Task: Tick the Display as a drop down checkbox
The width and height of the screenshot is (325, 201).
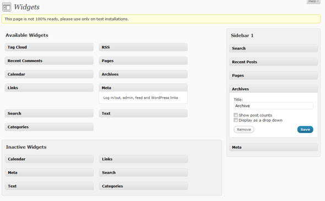Action: click(x=236, y=120)
